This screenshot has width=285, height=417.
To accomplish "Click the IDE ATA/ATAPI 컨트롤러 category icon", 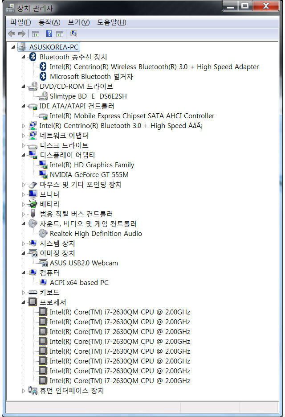I will (33, 106).
